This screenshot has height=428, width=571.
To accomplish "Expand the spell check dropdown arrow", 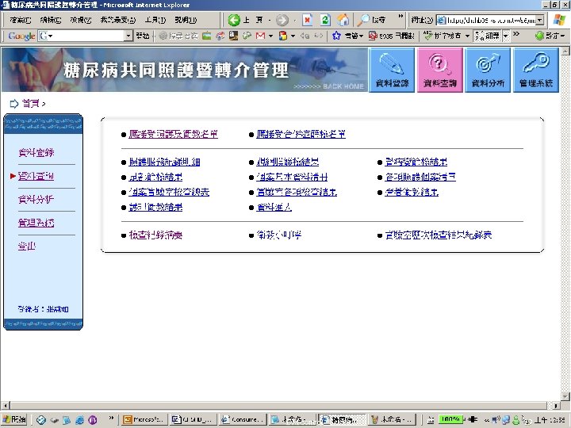I will (x=467, y=36).
